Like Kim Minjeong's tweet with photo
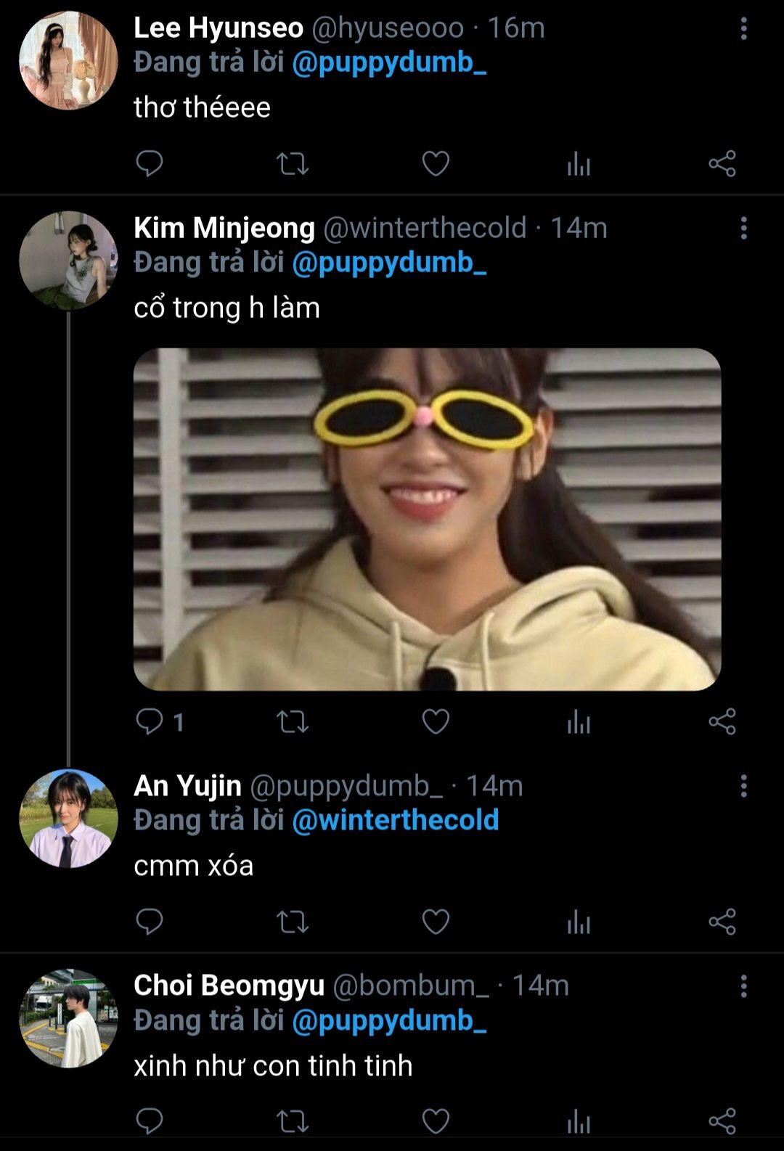This screenshot has width=784, height=1151. 436,721
